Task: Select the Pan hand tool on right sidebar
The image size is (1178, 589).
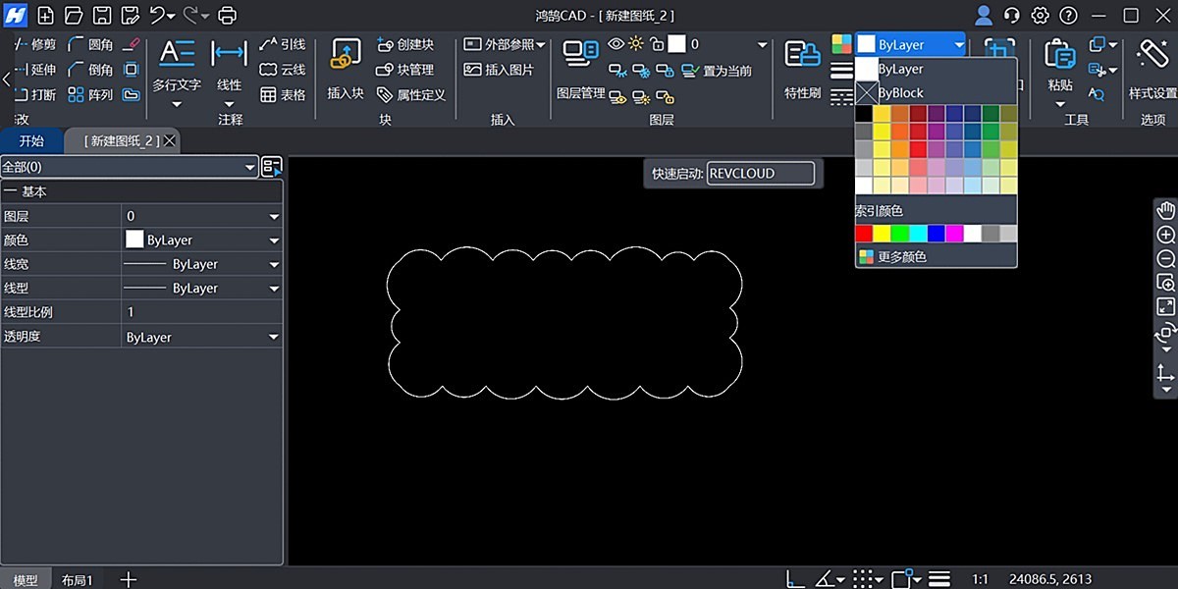Action: (1165, 208)
